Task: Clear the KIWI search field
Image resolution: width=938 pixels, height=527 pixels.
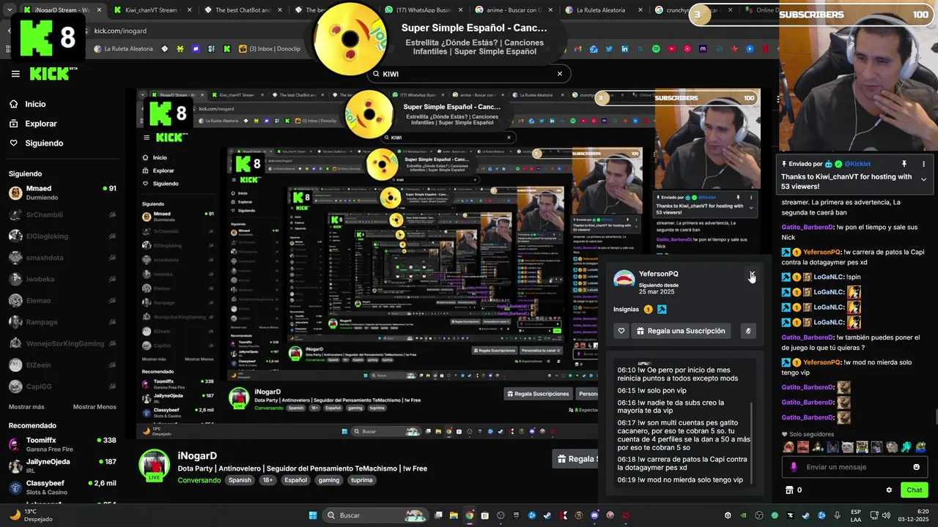Action: 559,74
